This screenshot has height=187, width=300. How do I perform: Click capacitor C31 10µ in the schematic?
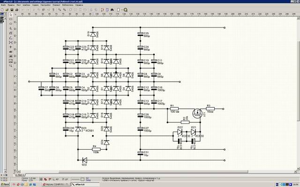pos(140,153)
